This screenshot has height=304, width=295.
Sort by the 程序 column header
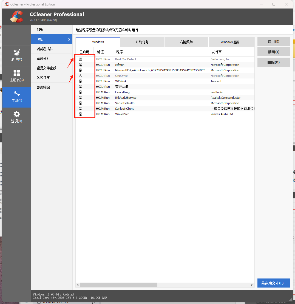click(x=160, y=52)
